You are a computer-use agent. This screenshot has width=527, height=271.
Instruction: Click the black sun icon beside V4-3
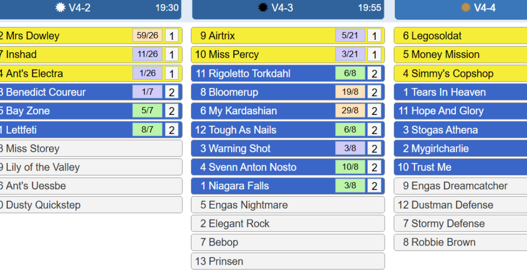[263, 7]
